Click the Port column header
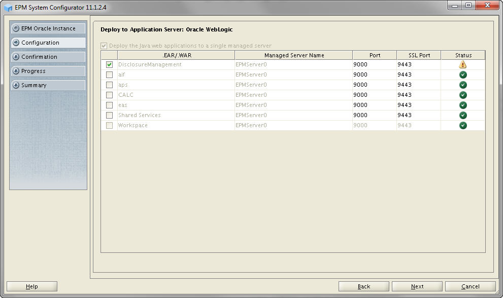The height and width of the screenshot is (298, 503). (x=375, y=55)
